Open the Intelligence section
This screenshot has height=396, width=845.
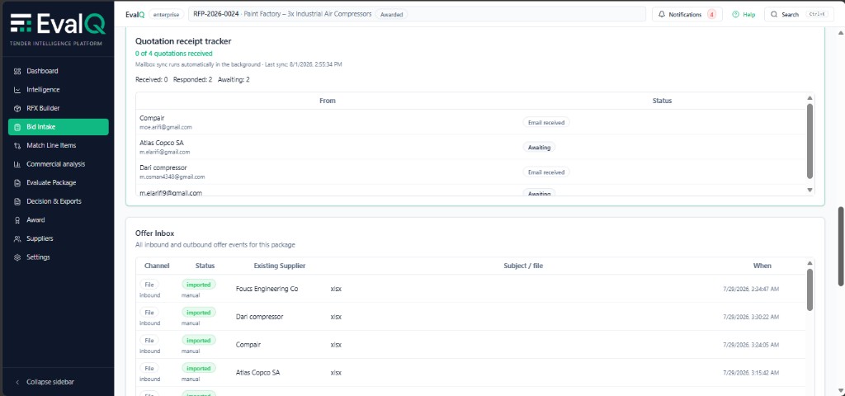(58, 89)
